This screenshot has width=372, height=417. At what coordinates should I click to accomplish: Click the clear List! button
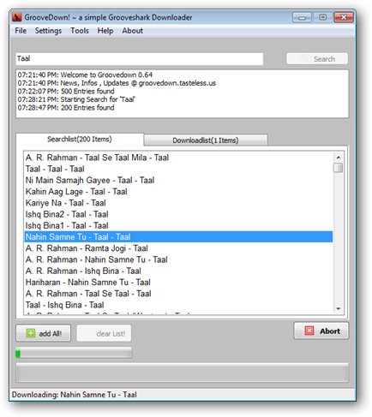click(x=104, y=333)
